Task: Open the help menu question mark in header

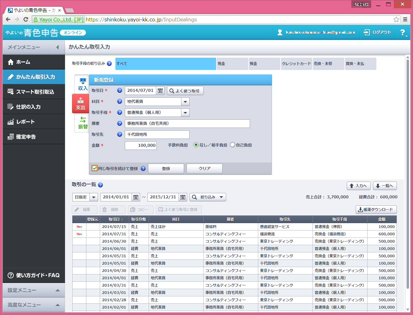Action: 403,32
